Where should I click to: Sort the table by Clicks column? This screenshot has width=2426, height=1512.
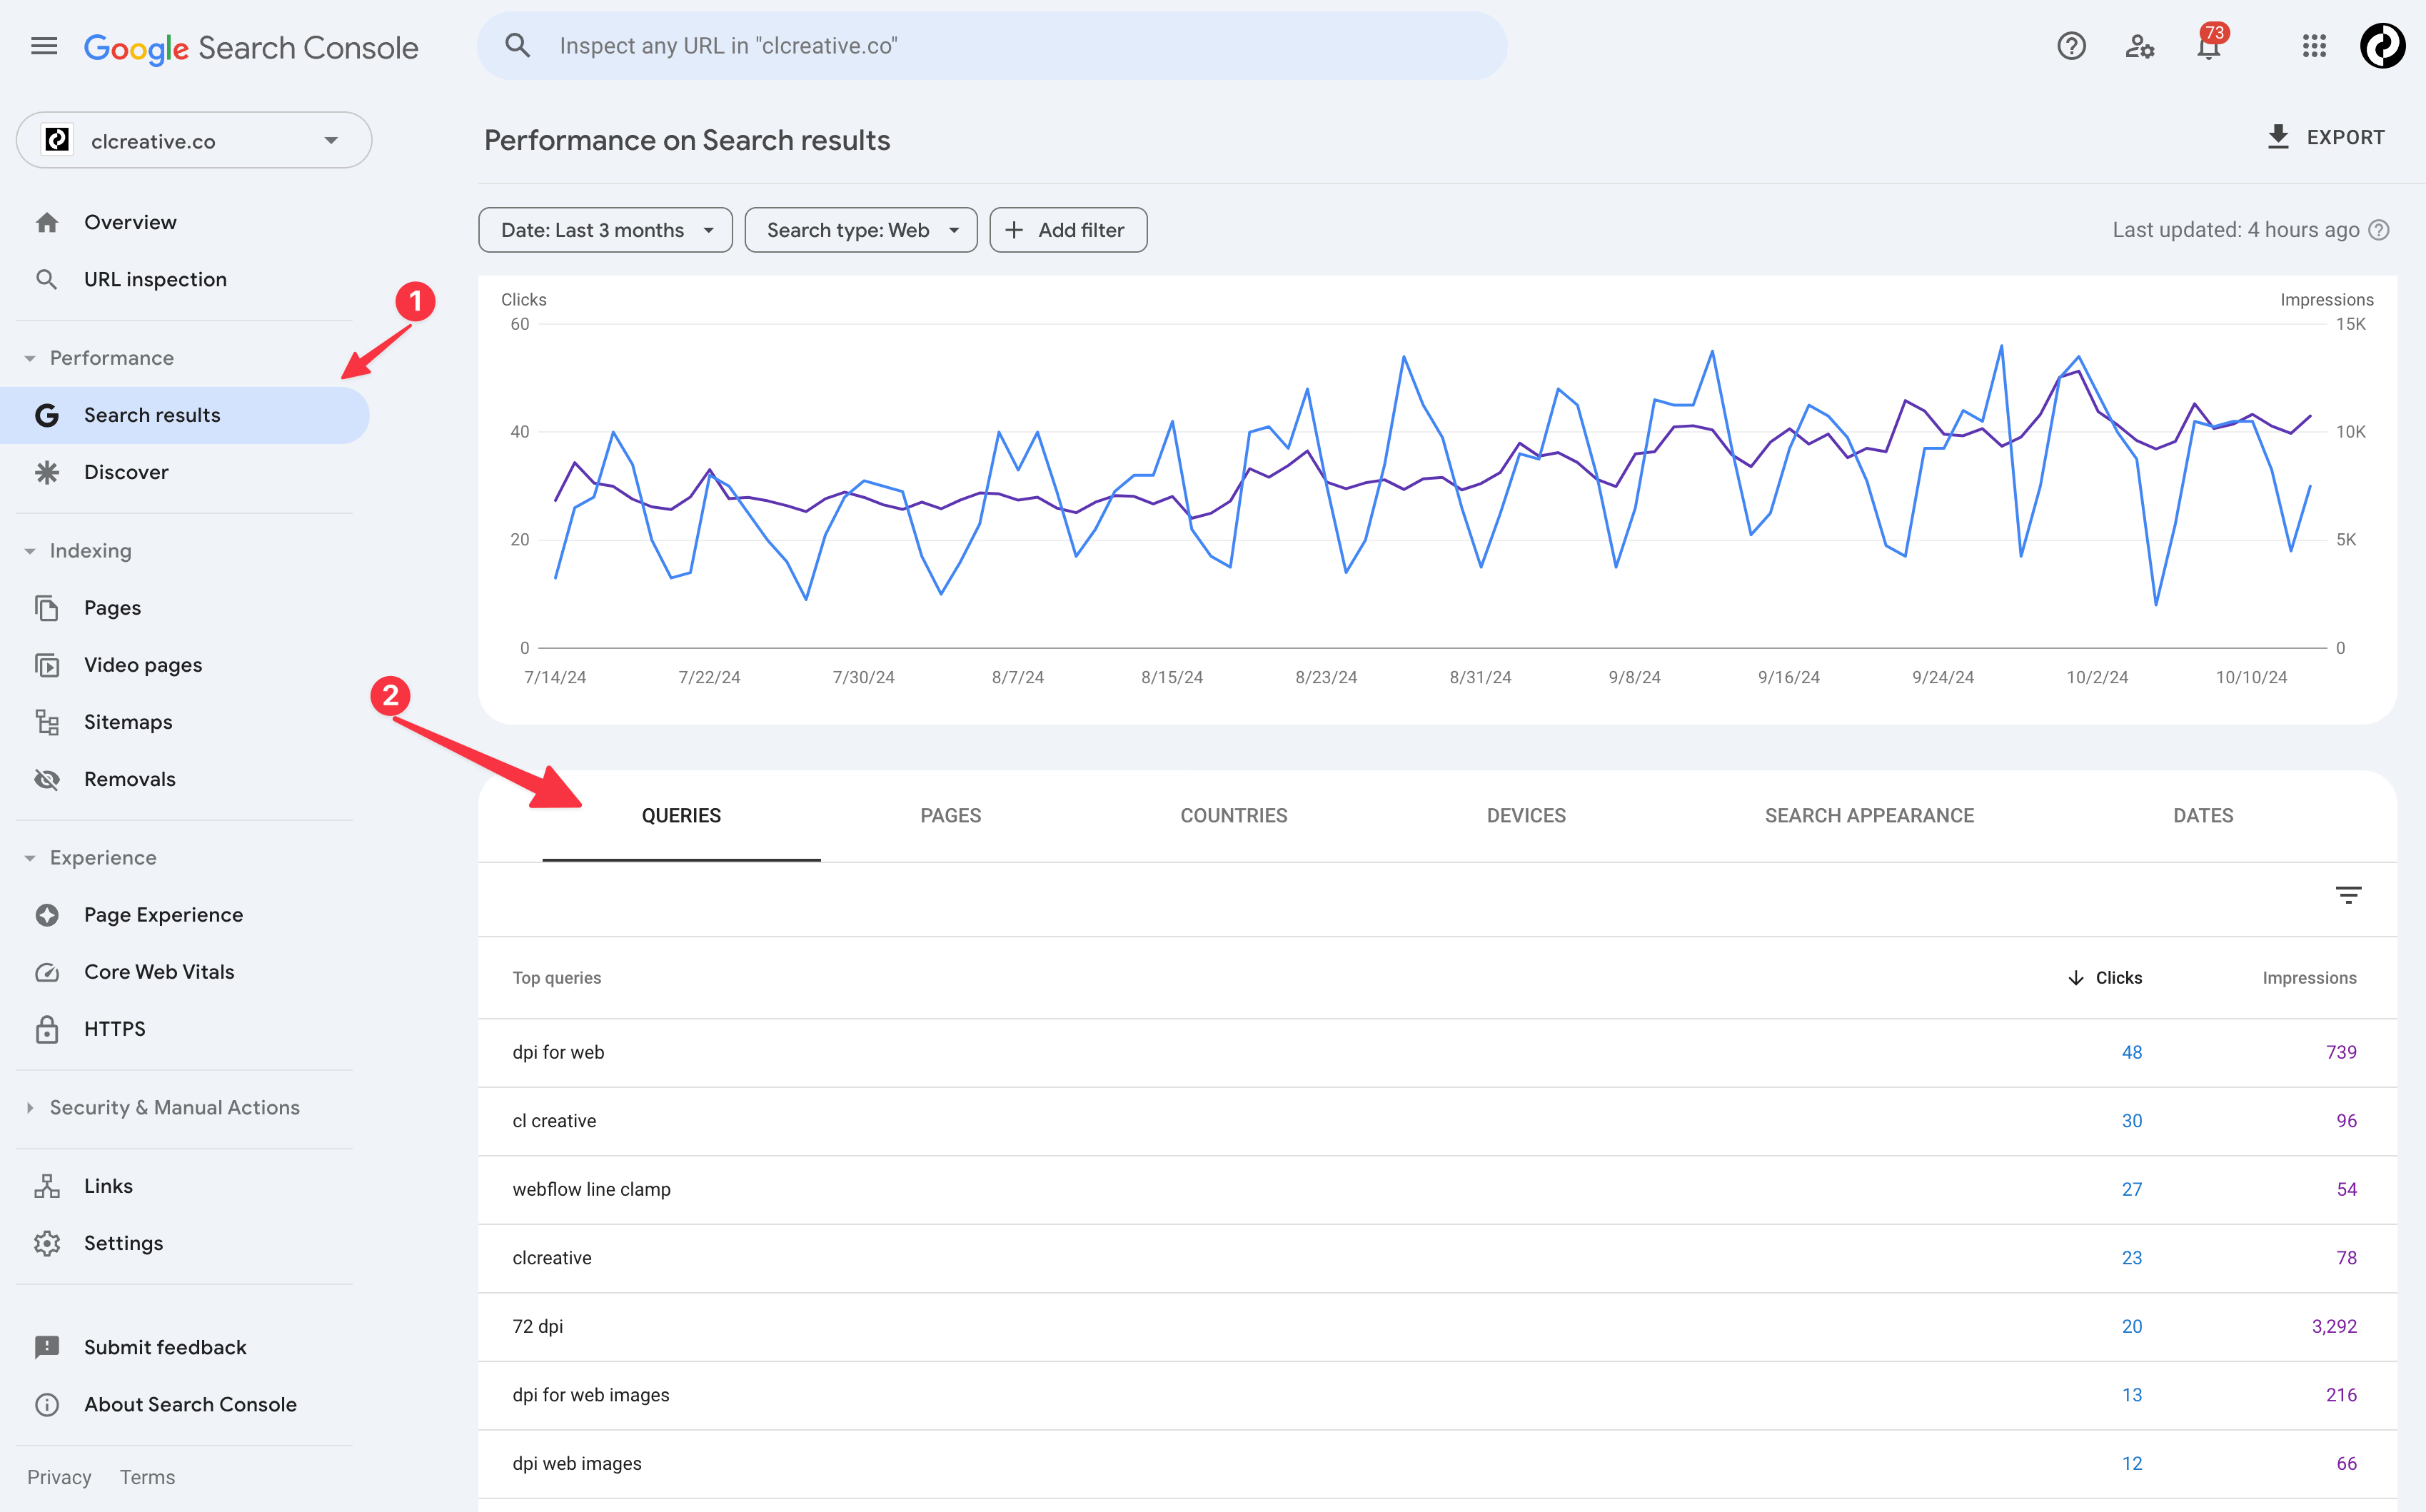pos(2105,978)
